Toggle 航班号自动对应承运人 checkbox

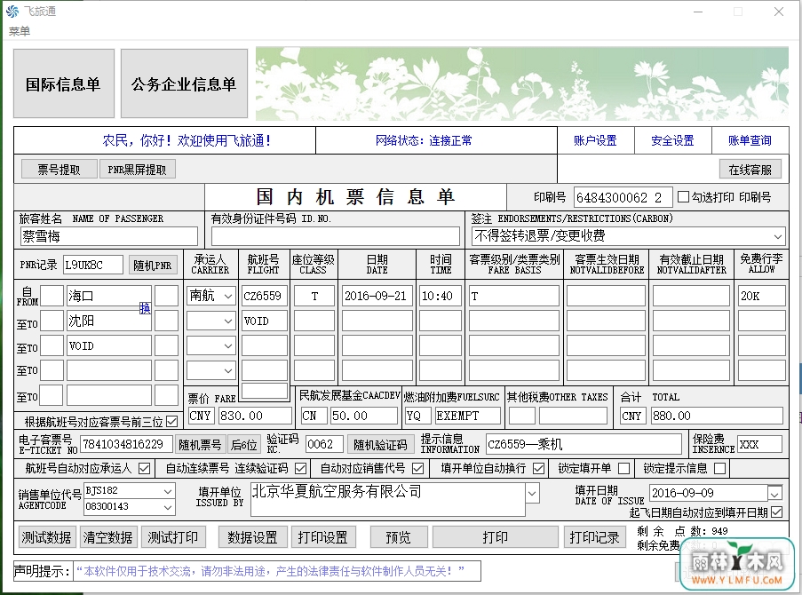tap(145, 468)
